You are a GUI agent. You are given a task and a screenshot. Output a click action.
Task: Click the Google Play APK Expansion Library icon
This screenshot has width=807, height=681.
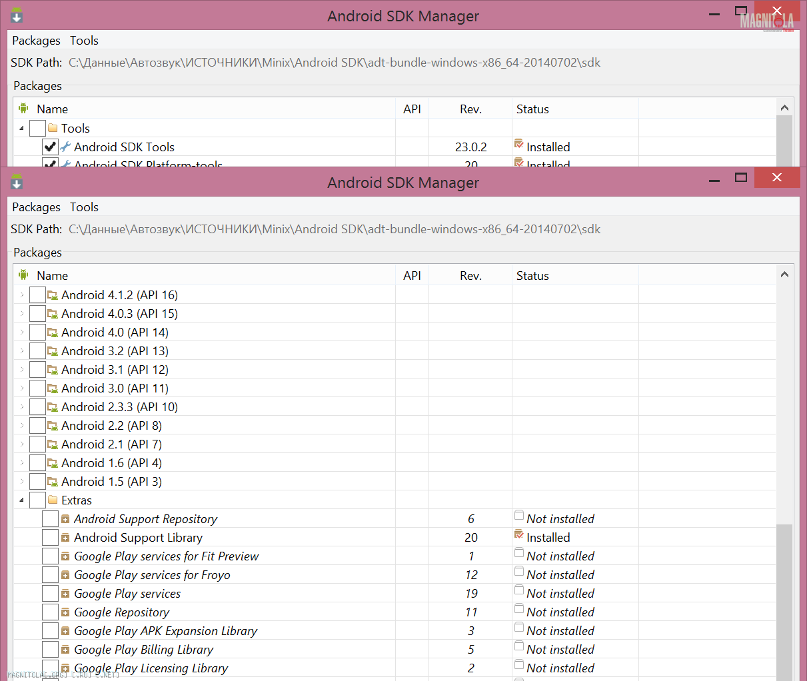point(65,631)
